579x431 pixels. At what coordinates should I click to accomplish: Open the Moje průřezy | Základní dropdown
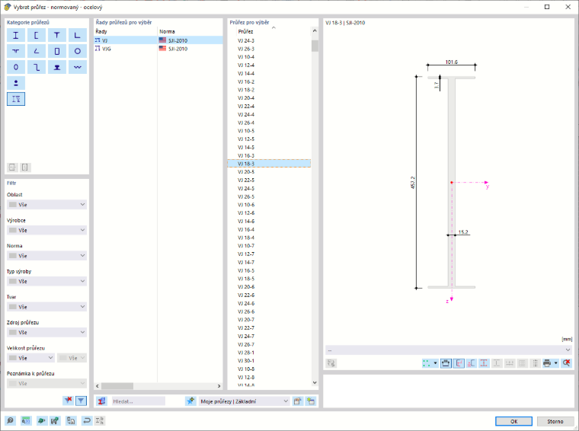coord(245,401)
